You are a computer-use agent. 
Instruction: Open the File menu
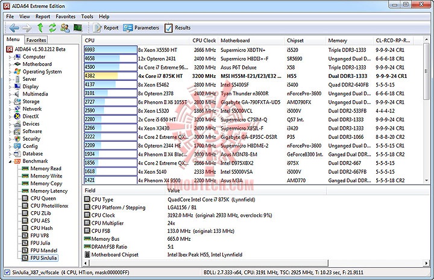[10, 16]
